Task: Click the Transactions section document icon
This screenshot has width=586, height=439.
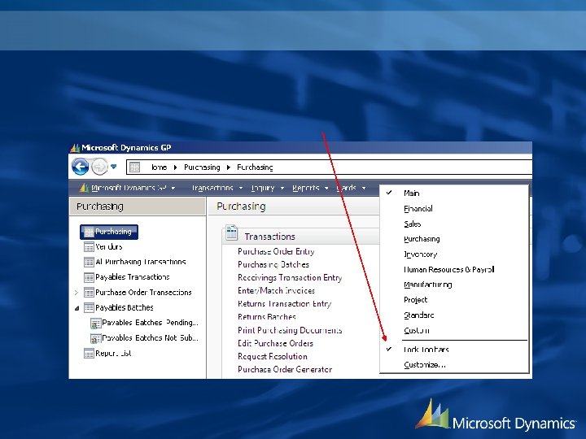Action: 232,233
